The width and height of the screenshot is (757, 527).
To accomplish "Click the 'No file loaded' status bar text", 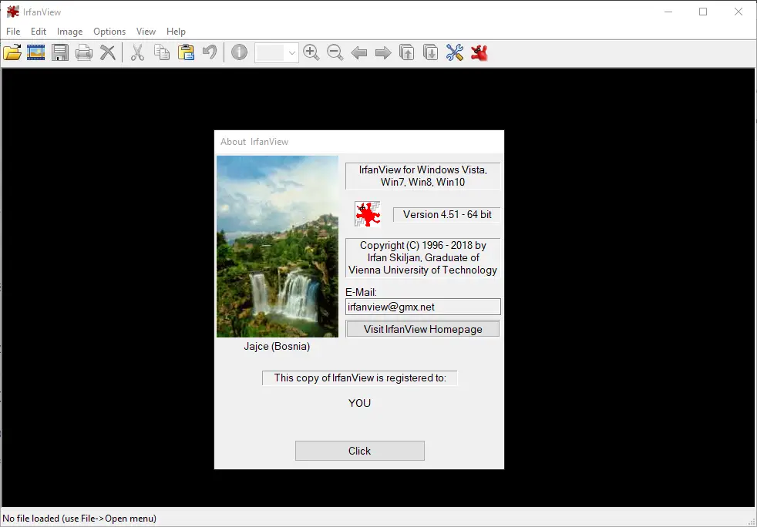I will point(79,519).
